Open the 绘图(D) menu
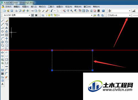This screenshot has height=100, width=138. (x=60, y=7)
